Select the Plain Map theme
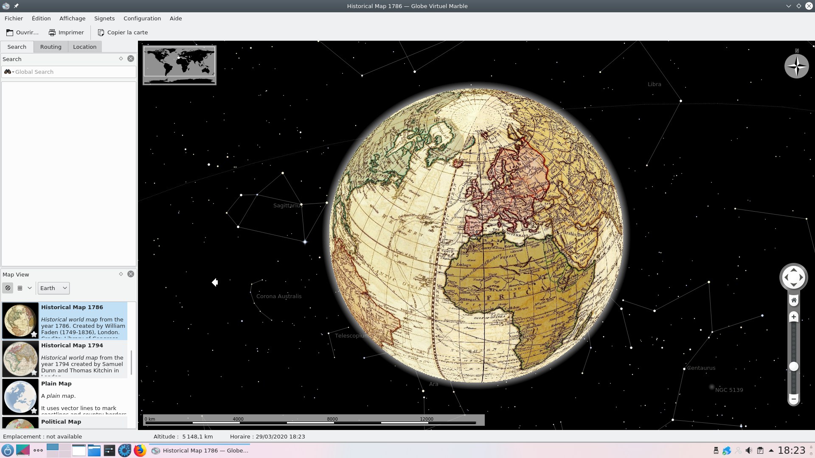The height and width of the screenshot is (458, 815). pos(65,397)
